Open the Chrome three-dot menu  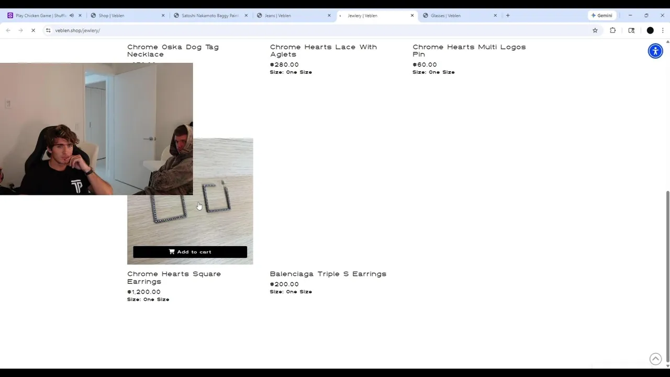tap(663, 30)
